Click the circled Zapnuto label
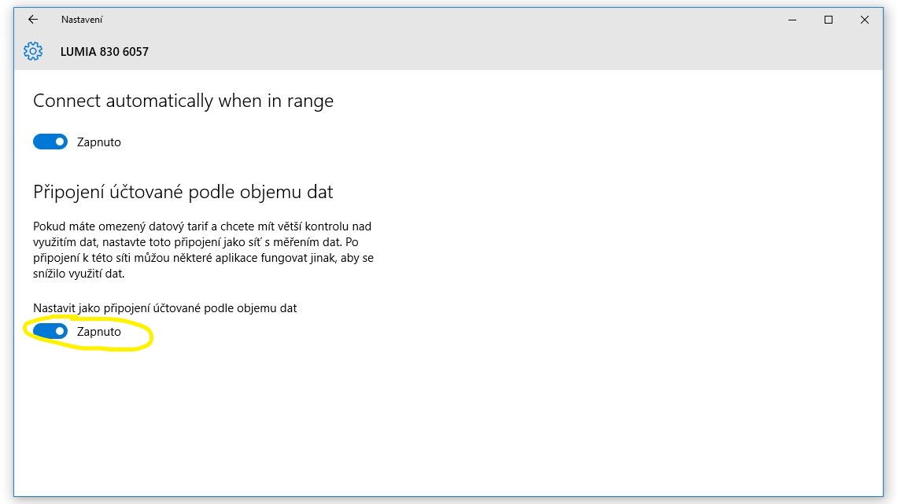The height and width of the screenshot is (504, 897). [99, 332]
